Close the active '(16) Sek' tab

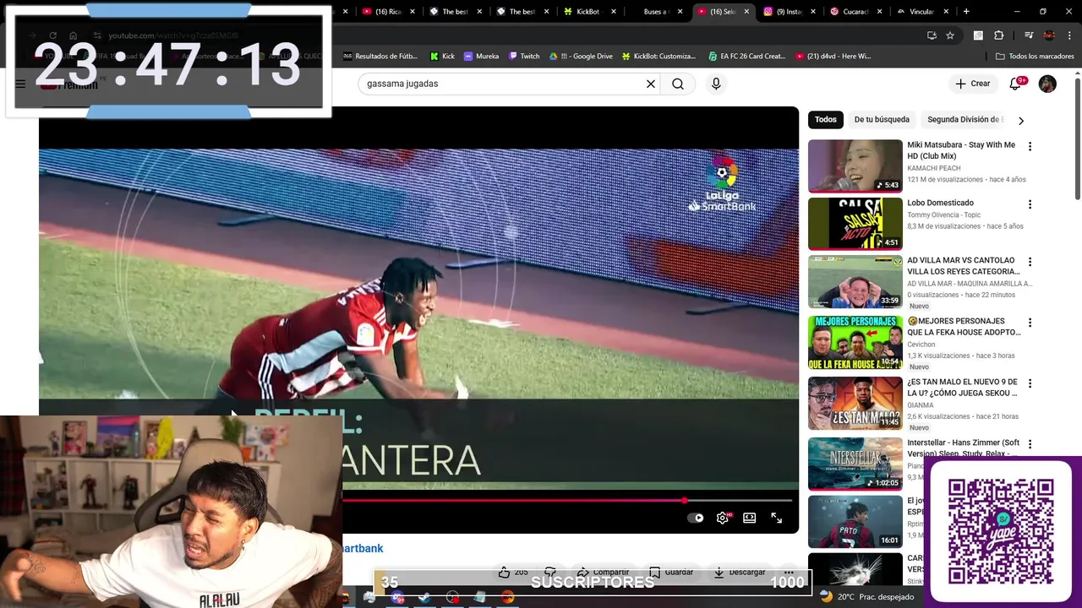click(746, 12)
